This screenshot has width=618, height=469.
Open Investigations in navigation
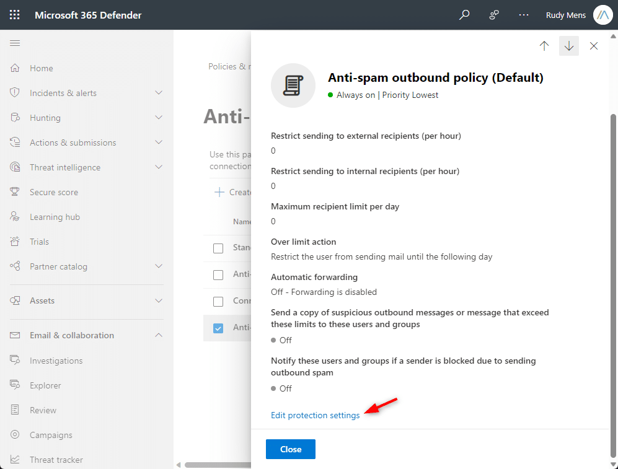56,361
